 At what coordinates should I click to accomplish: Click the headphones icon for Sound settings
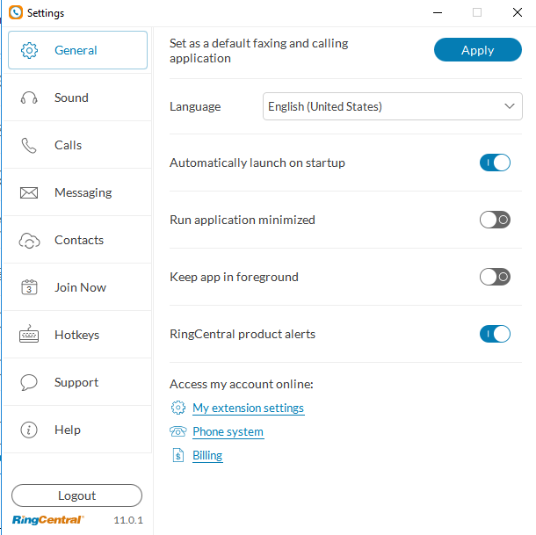coord(29,98)
